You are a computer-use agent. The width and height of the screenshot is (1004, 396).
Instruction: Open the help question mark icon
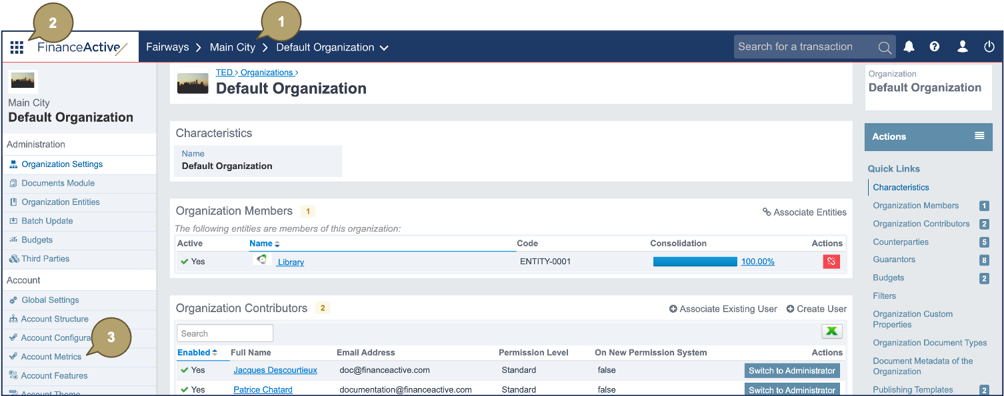pyautogui.click(x=934, y=47)
